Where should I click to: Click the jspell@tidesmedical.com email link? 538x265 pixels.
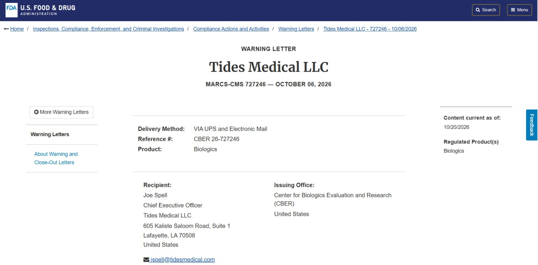tap(182, 260)
